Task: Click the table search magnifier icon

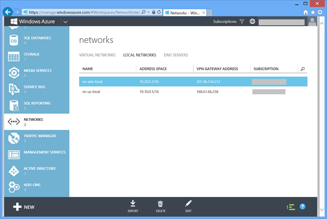Action: (x=302, y=69)
